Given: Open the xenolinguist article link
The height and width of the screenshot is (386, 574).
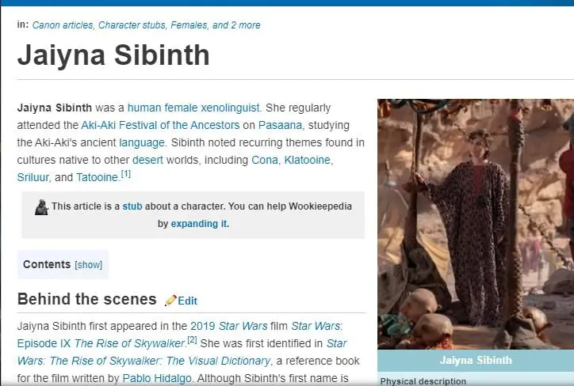Looking at the screenshot, I should (235, 108).
